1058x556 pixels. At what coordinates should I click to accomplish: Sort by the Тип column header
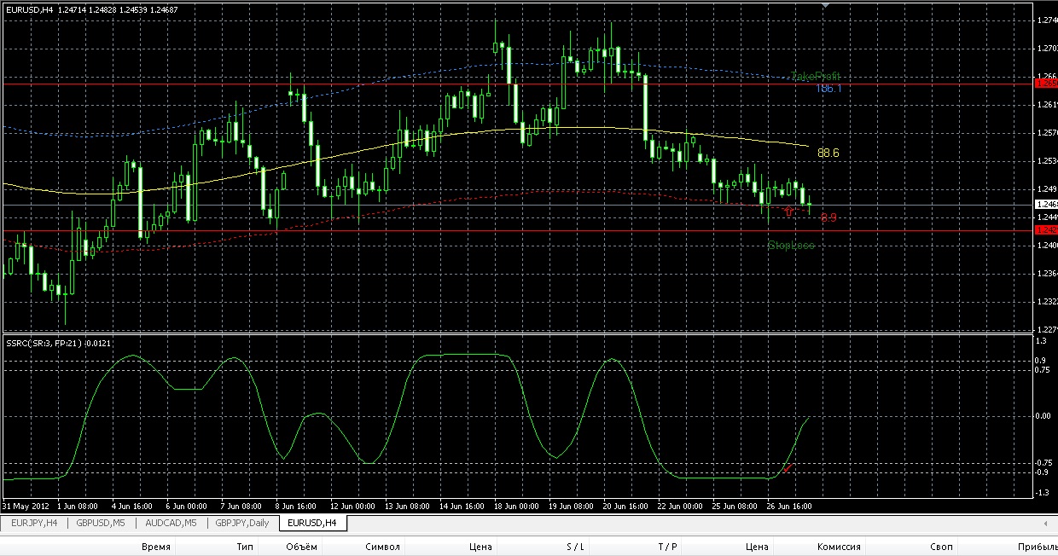[246, 547]
